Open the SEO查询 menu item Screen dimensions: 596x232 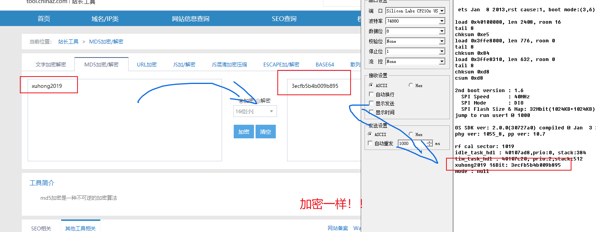[x=284, y=18]
